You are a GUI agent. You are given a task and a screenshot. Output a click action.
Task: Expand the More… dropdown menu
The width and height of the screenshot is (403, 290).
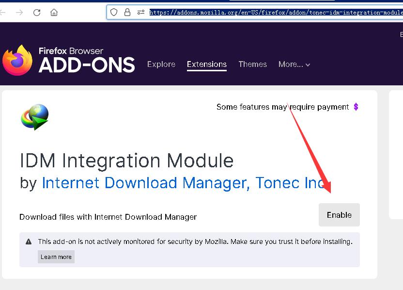click(294, 64)
